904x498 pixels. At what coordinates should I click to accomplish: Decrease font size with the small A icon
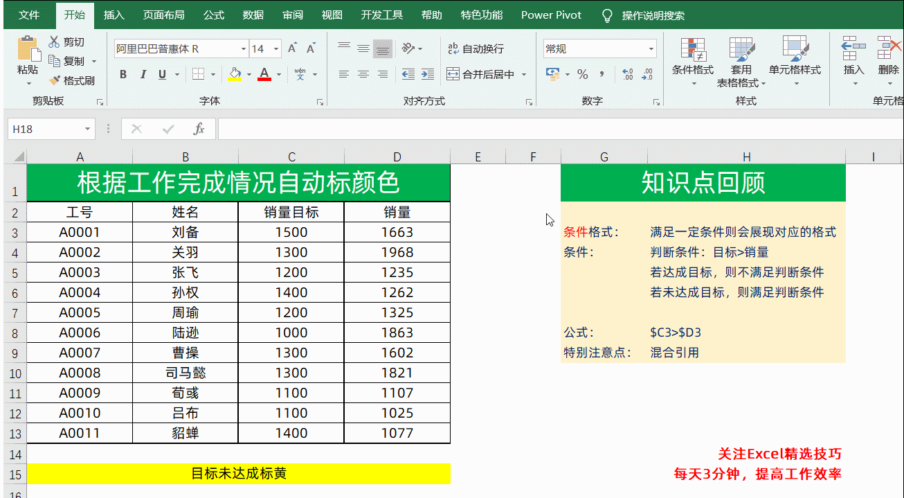click(x=311, y=48)
